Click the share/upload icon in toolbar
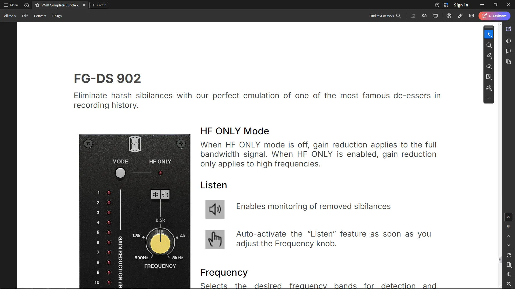The image size is (515, 289). tap(424, 16)
